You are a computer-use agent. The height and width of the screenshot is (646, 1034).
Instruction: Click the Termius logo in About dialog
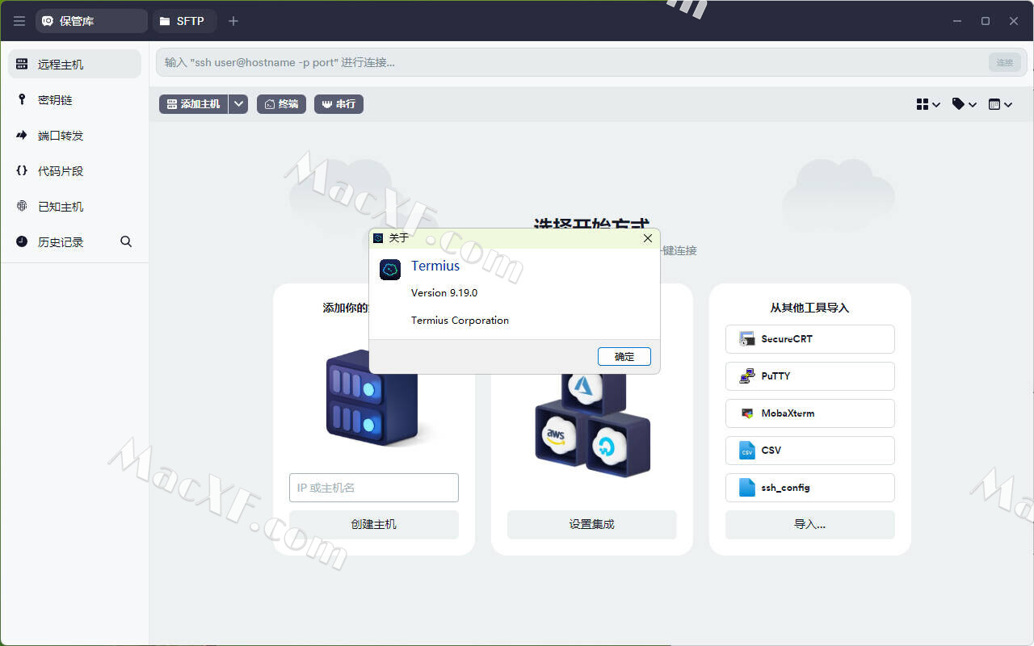click(x=390, y=270)
